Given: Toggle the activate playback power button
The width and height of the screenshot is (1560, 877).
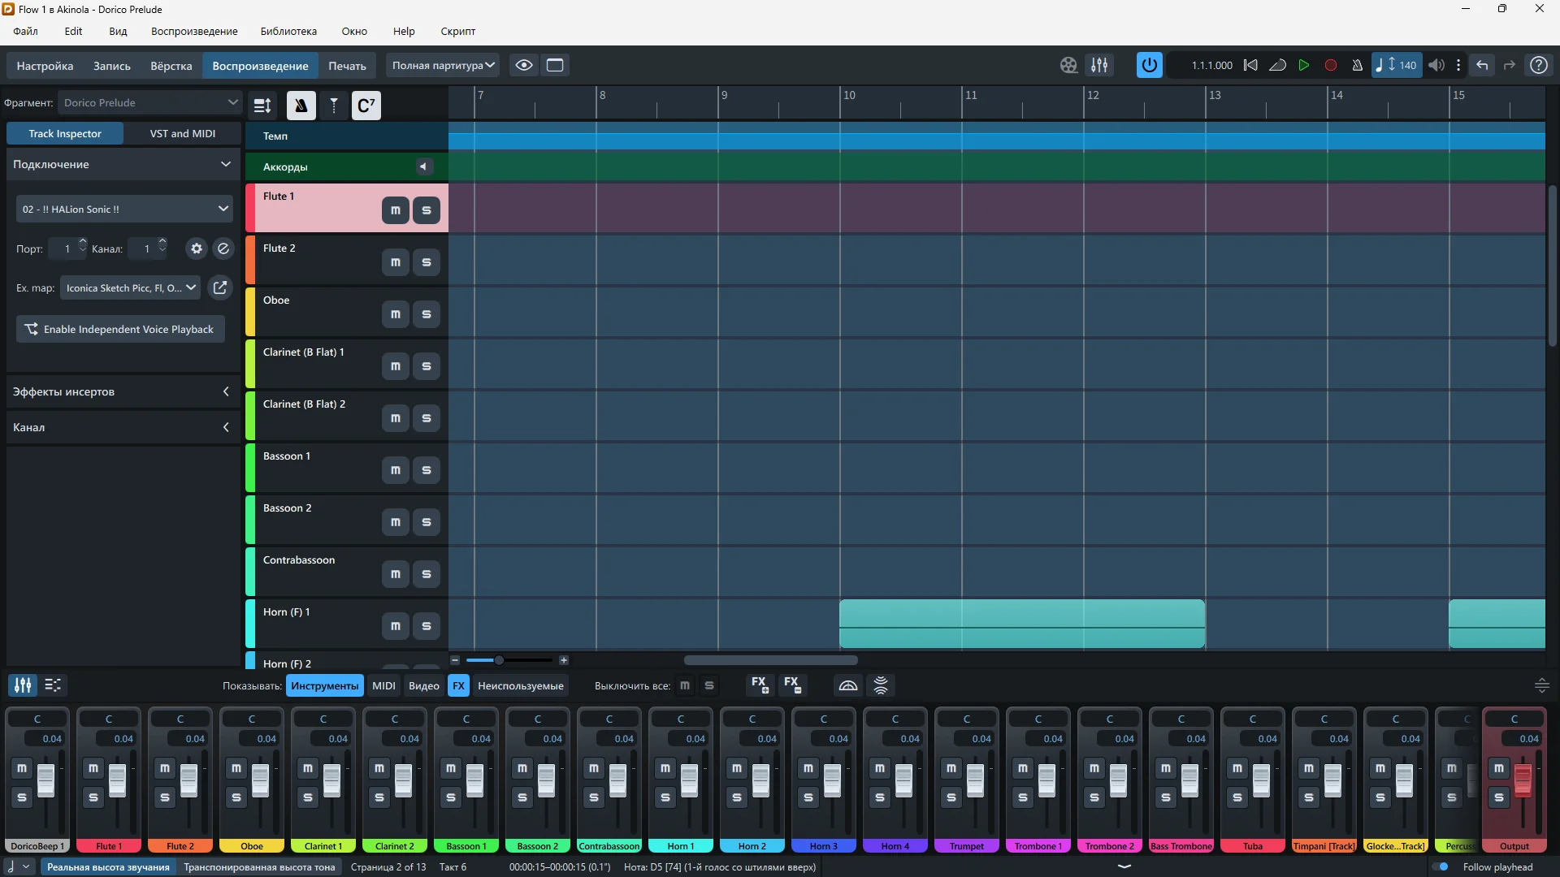Looking at the screenshot, I should (x=1149, y=65).
